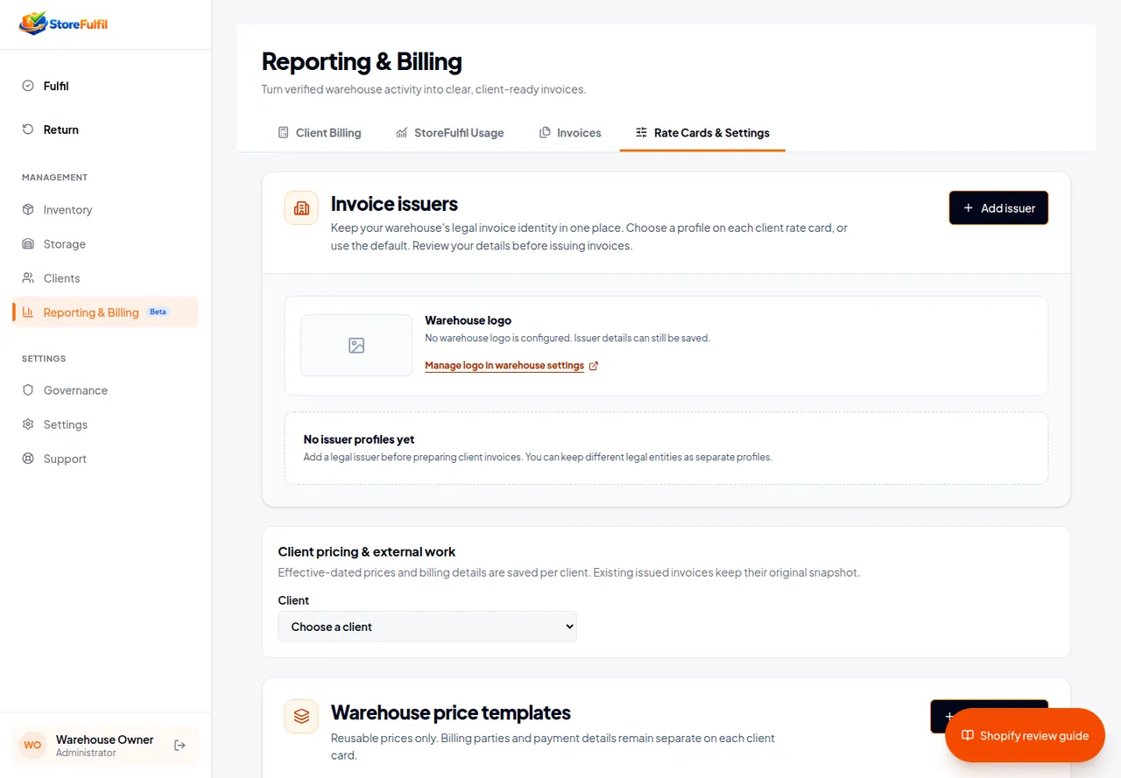Click the StoreFulfil logo
Viewport: 1121px width, 778px height.
[63, 24]
